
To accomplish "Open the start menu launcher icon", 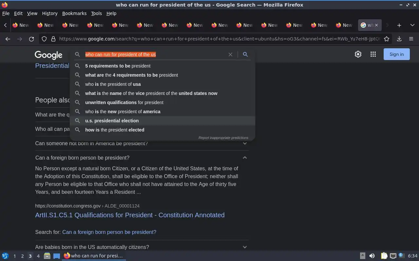I will 5,256.
